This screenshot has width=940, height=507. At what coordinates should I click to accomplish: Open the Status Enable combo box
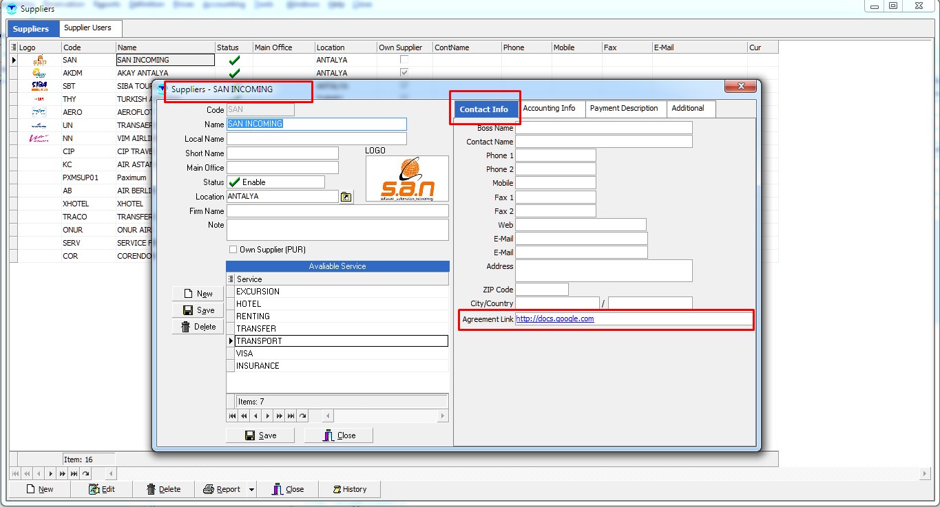(275, 182)
